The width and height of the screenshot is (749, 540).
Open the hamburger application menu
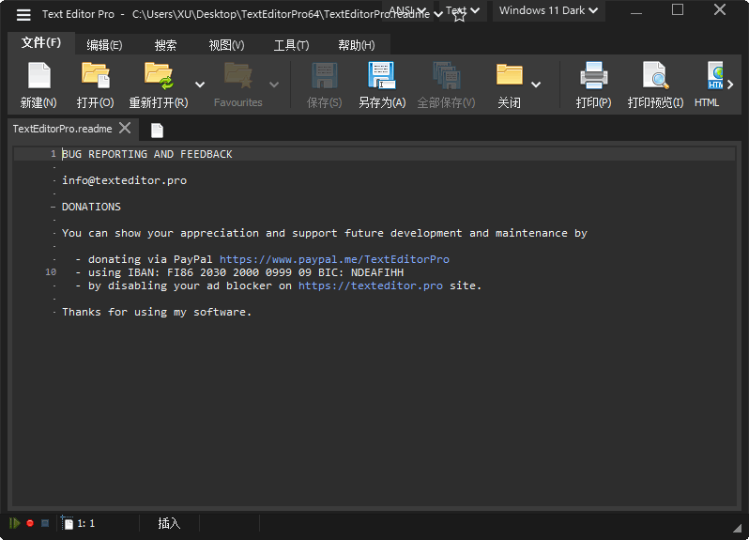pos(23,15)
